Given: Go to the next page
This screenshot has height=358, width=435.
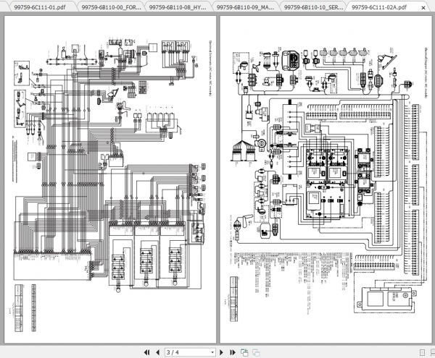Looking at the screenshot, I should tap(221, 352).
